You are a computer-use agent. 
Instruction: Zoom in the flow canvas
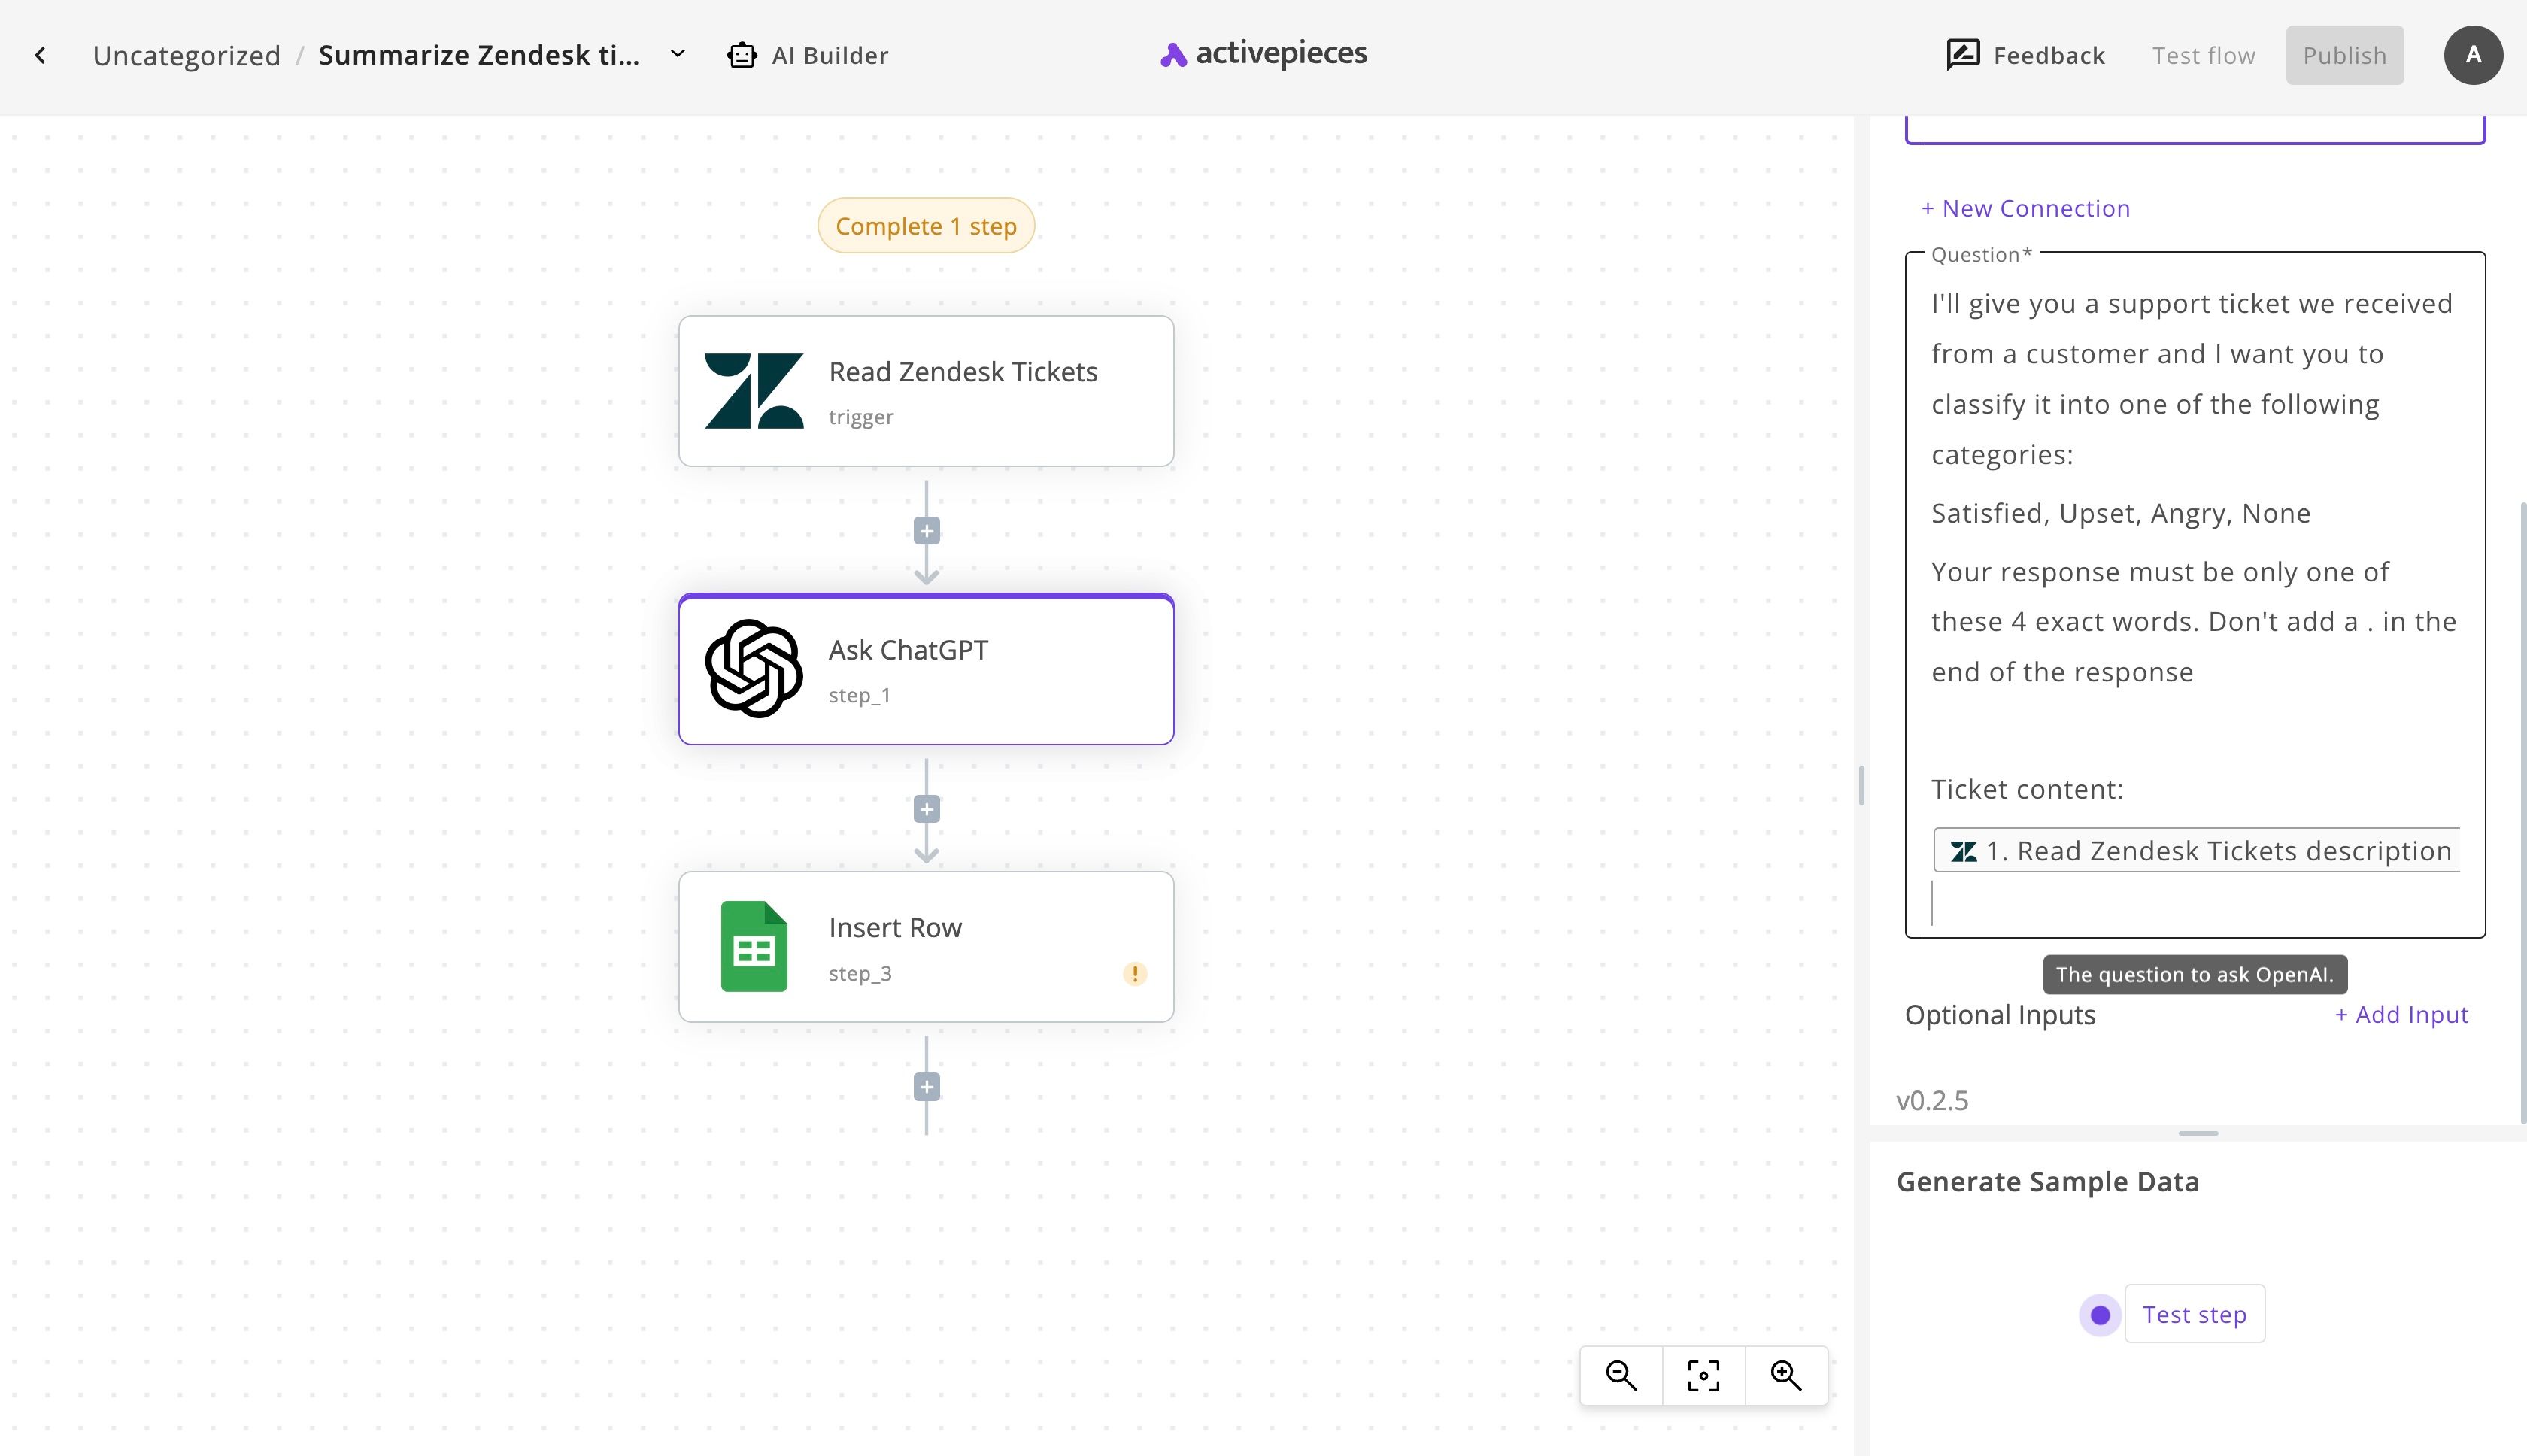pos(1786,1376)
